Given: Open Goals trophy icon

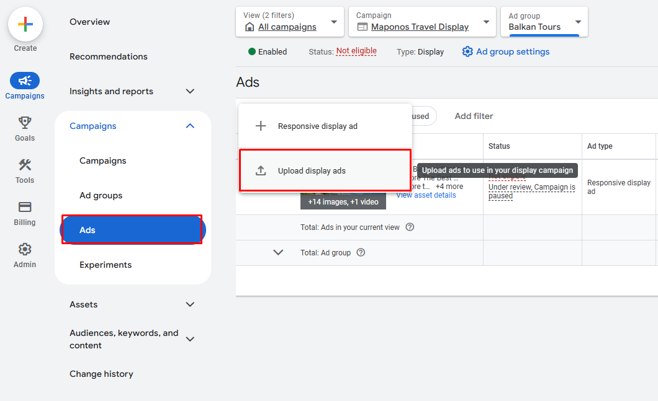Looking at the screenshot, I should click(25, 122).
